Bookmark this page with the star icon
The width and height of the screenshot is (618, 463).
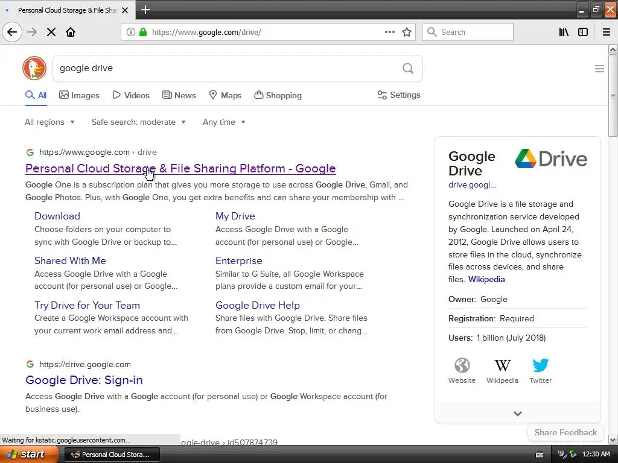pyautogui.click(x=407, y=33)
